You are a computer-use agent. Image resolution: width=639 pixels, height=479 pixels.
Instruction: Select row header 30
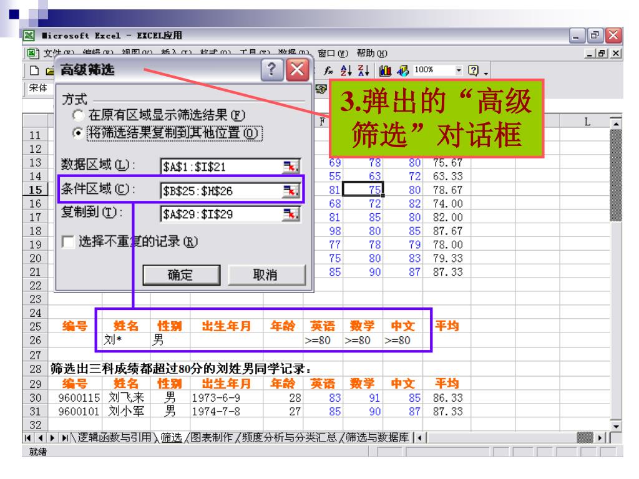pyautogui.click(x=35, y=397)
